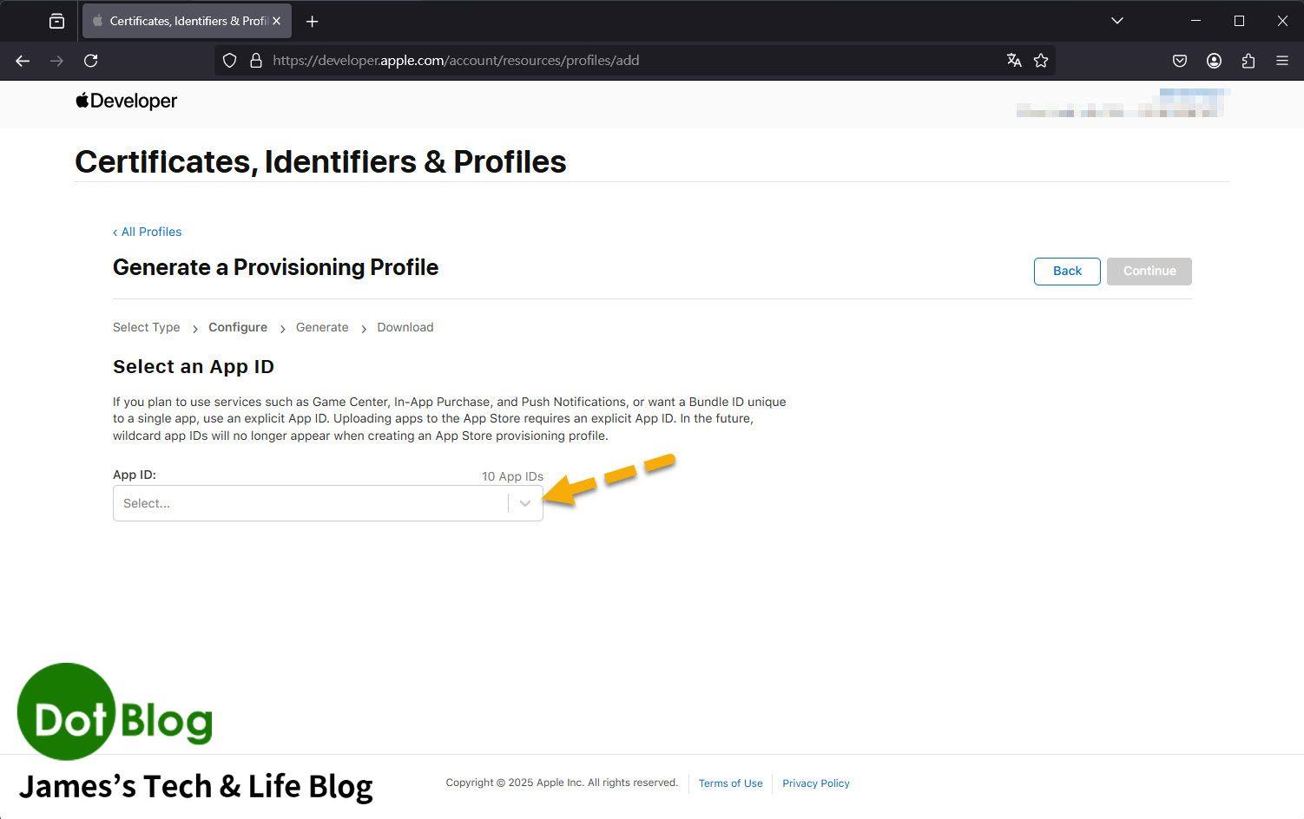Open a new browser tab
Screen dimensions: 1304x819
(313, 21)
